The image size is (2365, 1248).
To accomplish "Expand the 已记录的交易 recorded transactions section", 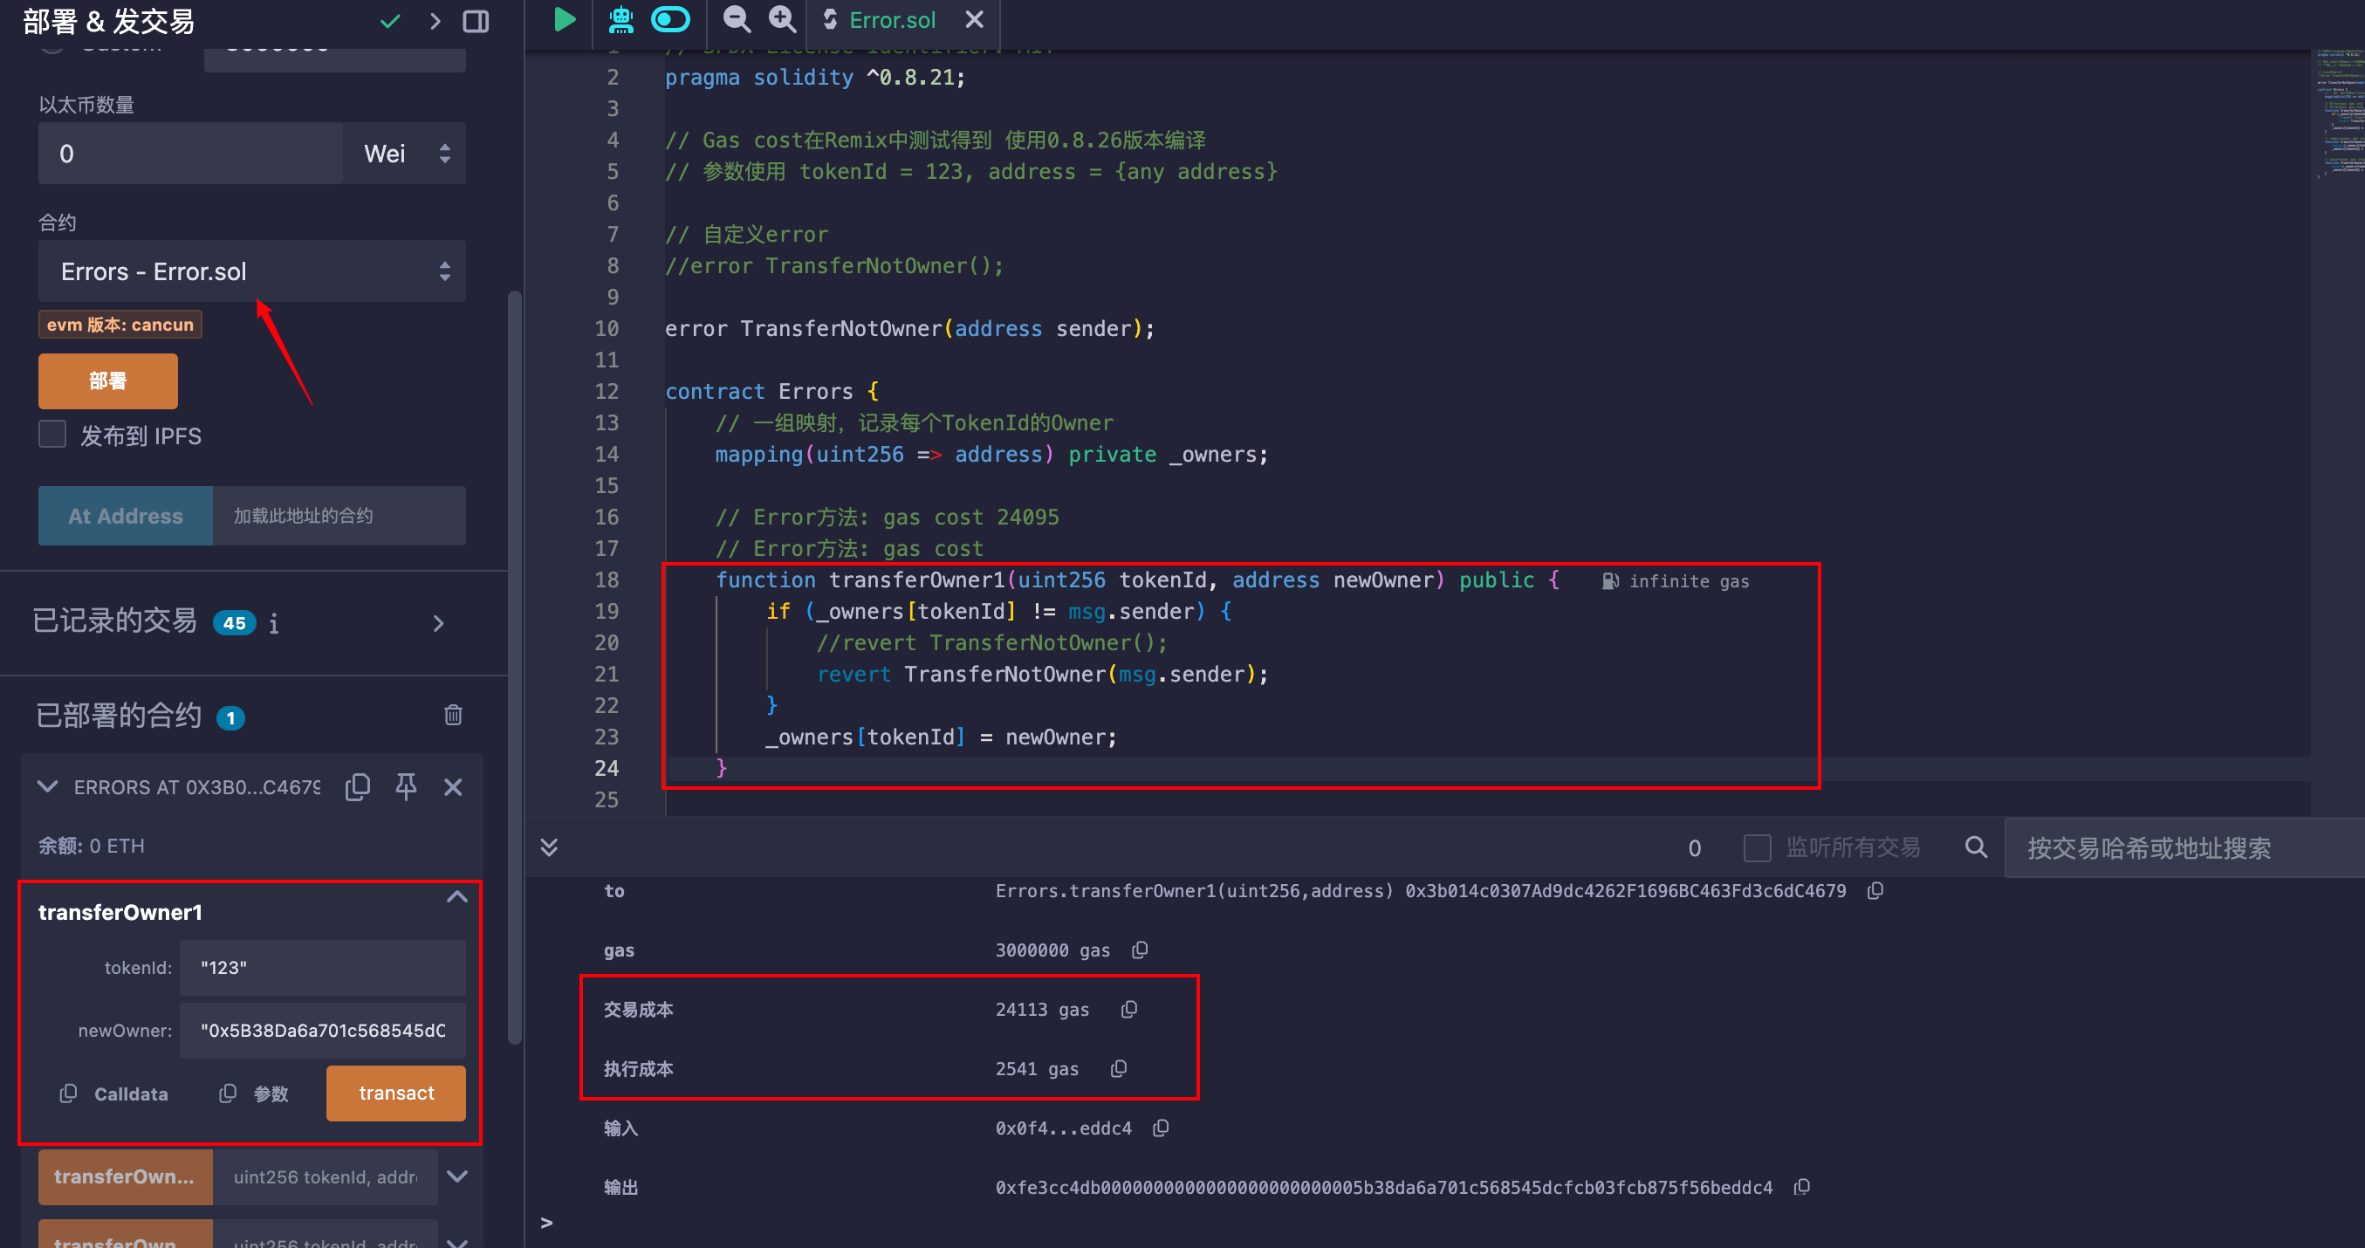I will click(438, 623).
